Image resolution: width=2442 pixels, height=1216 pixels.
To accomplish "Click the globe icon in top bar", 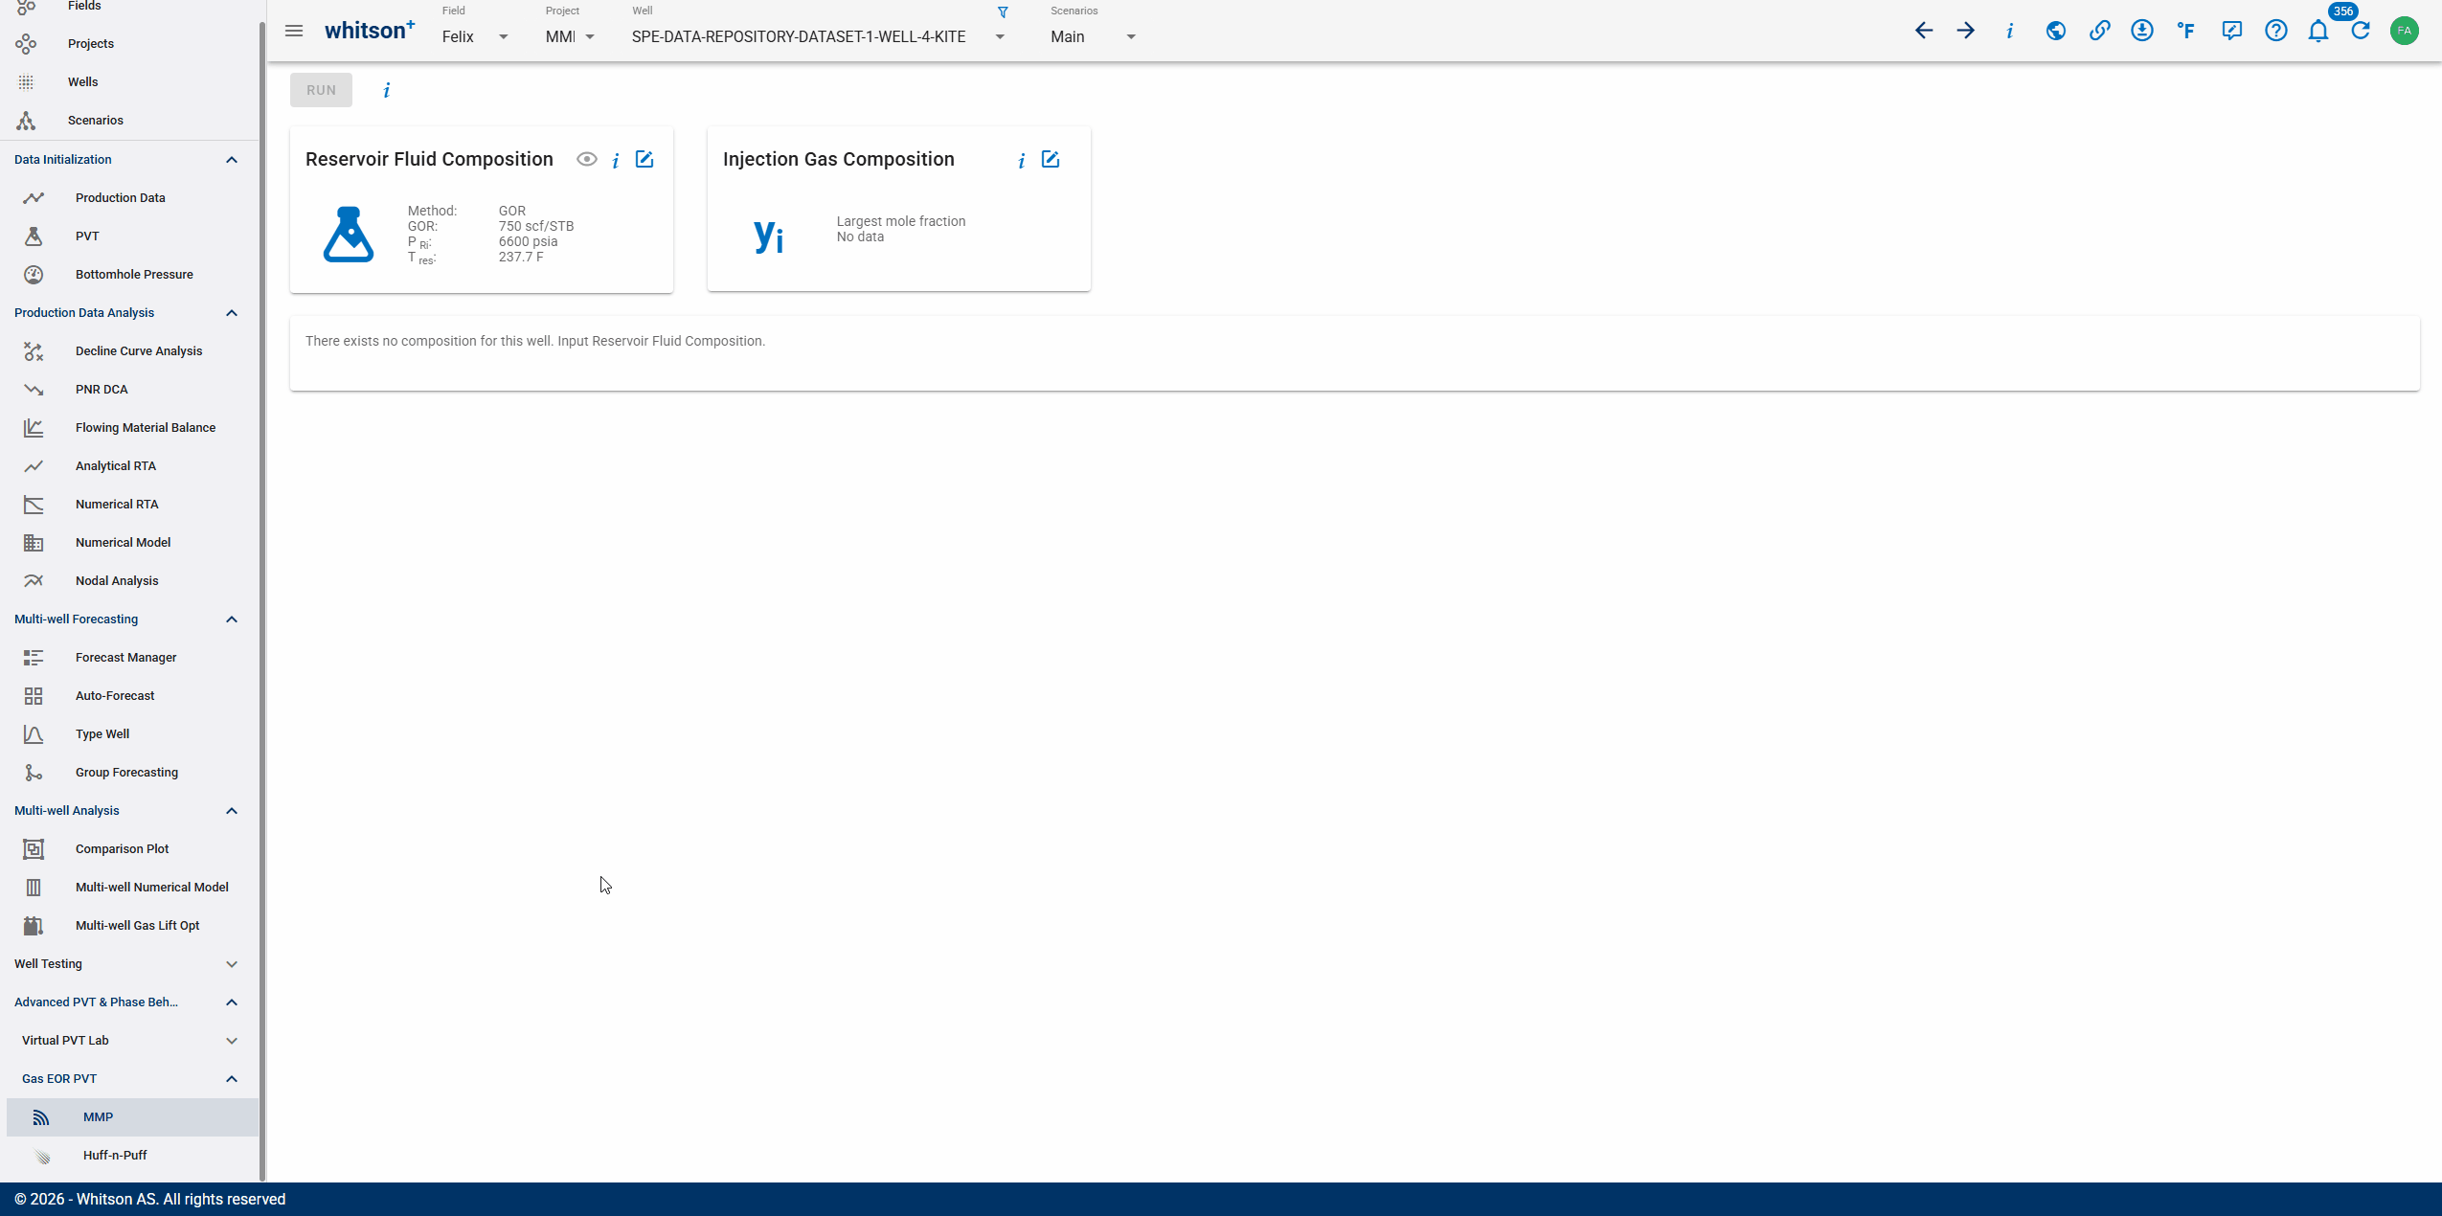I will [2055, 31].
